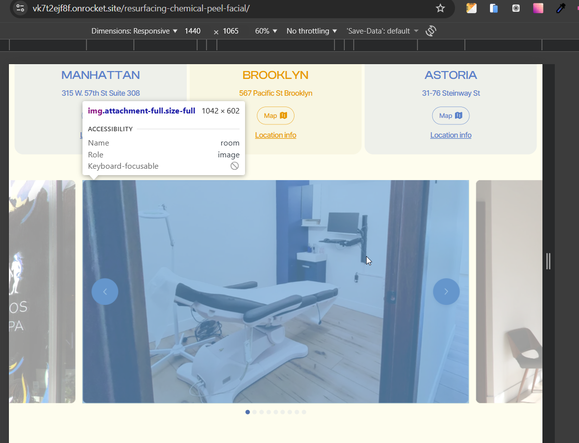Show the previous carousel slide
This screenshot has height=443, width=579.
point(105,292)
